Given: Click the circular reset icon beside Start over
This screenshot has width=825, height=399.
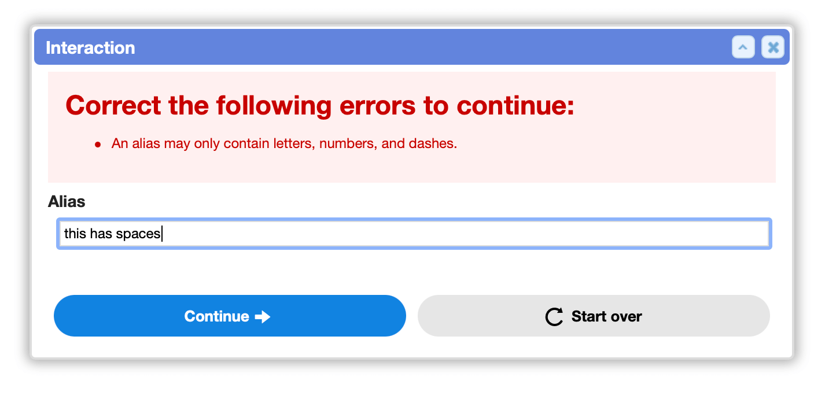Looking at the screenshot, I should click(554, 317).
